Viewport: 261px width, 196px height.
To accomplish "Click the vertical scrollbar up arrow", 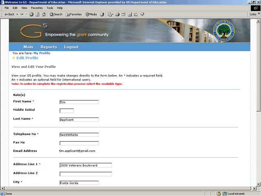I will pyautogui.click(x=258, y=21).
